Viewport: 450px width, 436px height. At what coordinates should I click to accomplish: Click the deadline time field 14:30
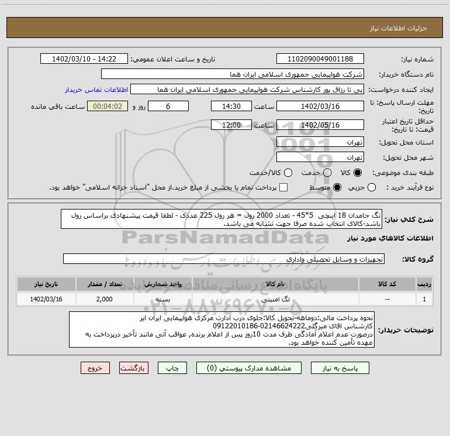click(231, 106)
